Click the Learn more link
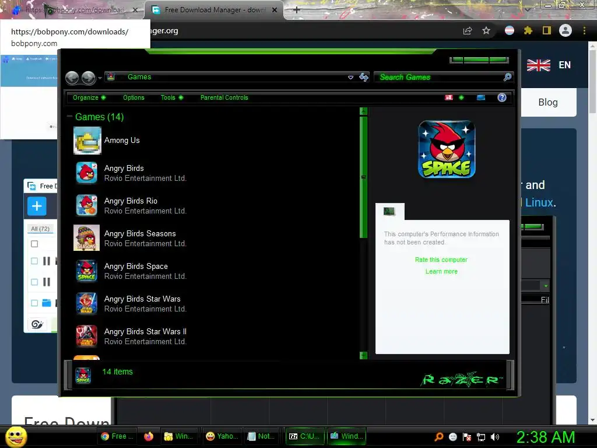 pos(442,272)
